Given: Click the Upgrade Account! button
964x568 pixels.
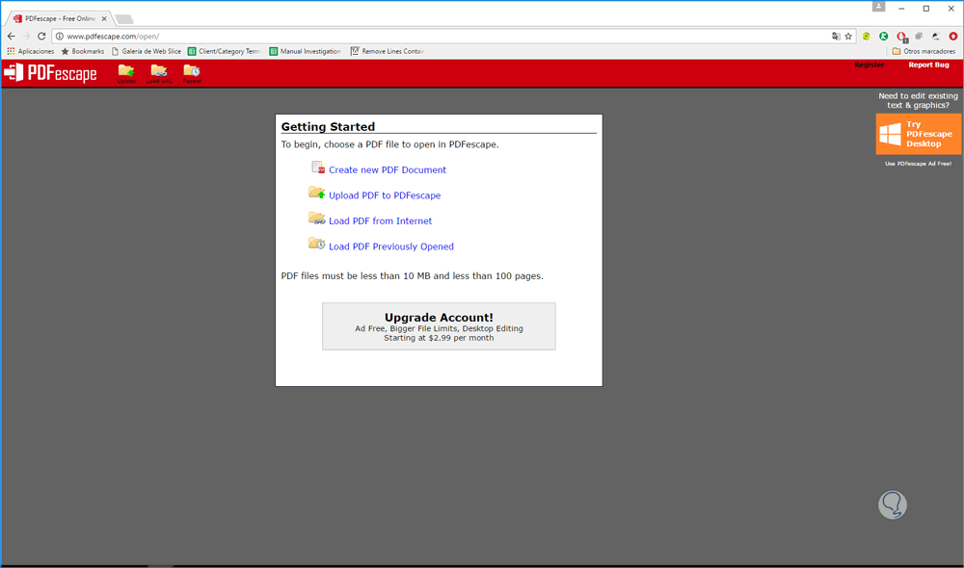Looking at the screenshot, I should tap(439, 326).
